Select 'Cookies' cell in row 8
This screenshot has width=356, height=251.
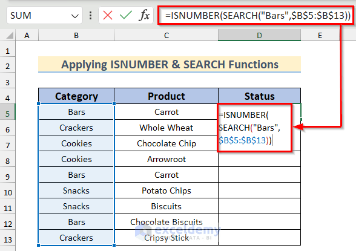click(76, 159)
